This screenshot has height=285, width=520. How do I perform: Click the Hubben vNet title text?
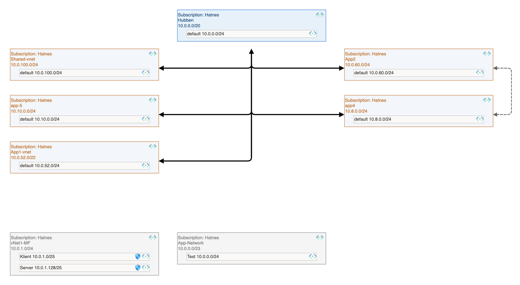(x=186, y=20)
